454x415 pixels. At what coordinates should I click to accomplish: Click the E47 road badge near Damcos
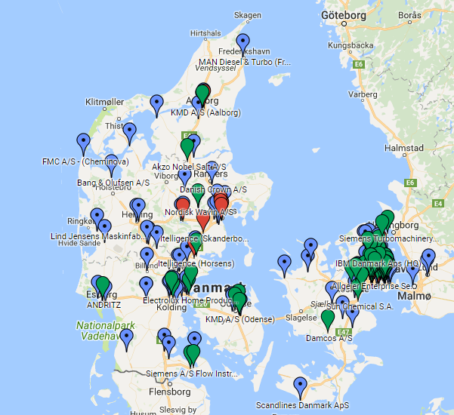coord(344,332)
